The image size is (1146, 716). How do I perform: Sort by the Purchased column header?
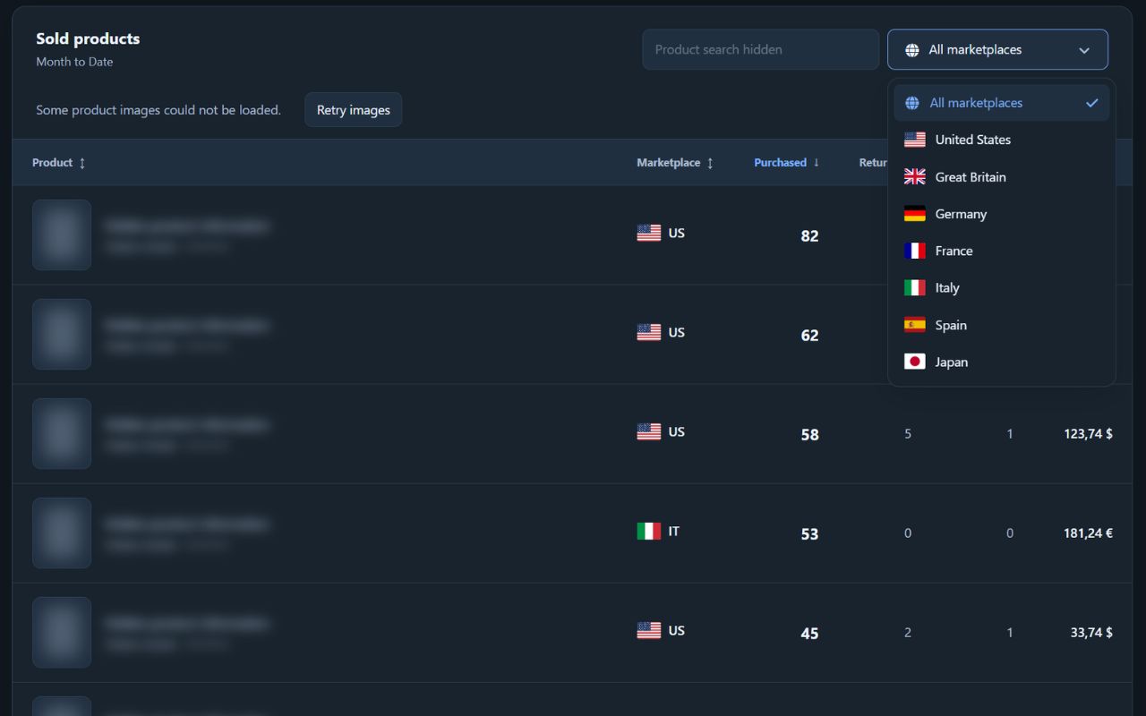[x=787, y=163]
